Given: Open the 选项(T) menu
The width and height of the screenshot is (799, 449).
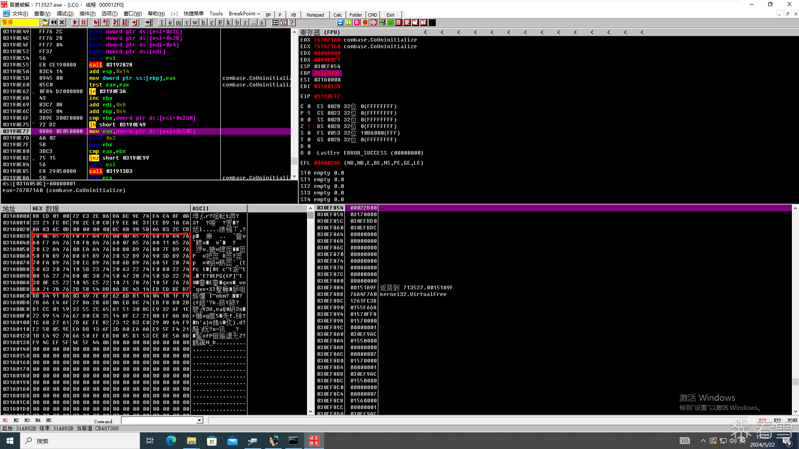Looking at the screenshot, I should coord(110,14).
